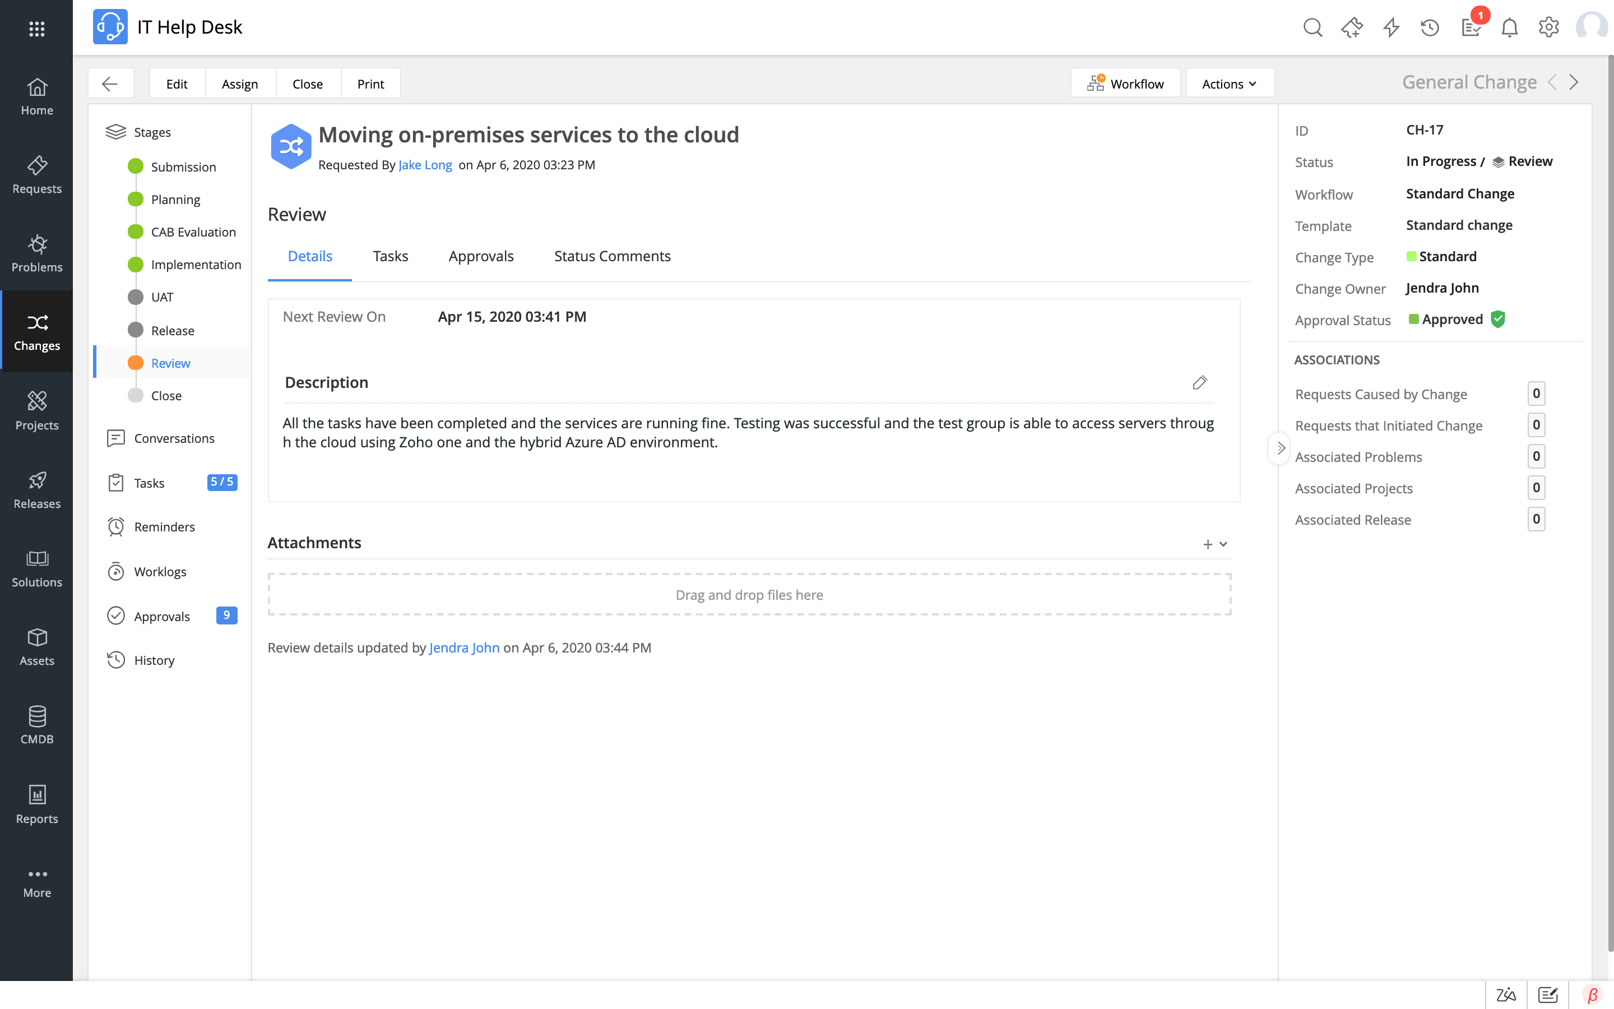Open the CMDB module in sidebar

(x=36, y=725)
